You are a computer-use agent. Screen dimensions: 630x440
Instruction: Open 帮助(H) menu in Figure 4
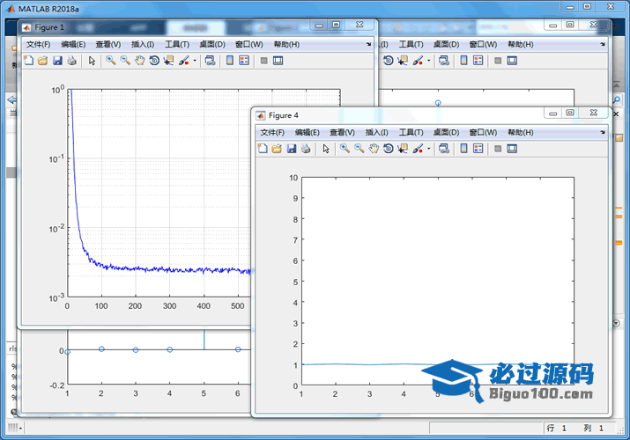coord(521,132)
